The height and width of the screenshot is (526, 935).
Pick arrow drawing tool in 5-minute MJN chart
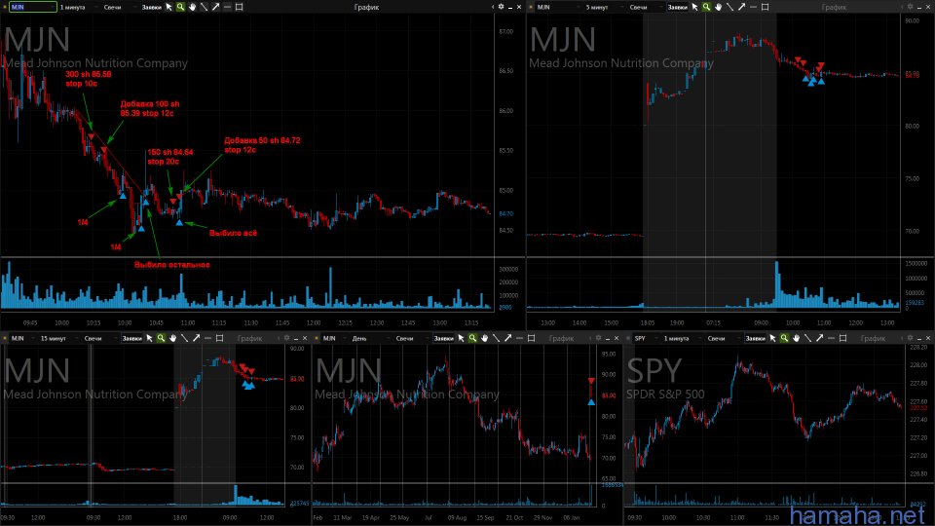click(x=741, y=7)
